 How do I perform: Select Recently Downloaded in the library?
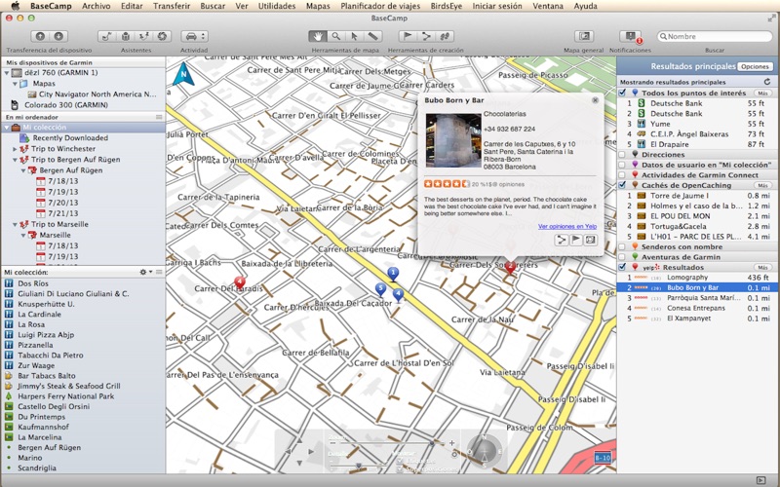coord(70,137)
